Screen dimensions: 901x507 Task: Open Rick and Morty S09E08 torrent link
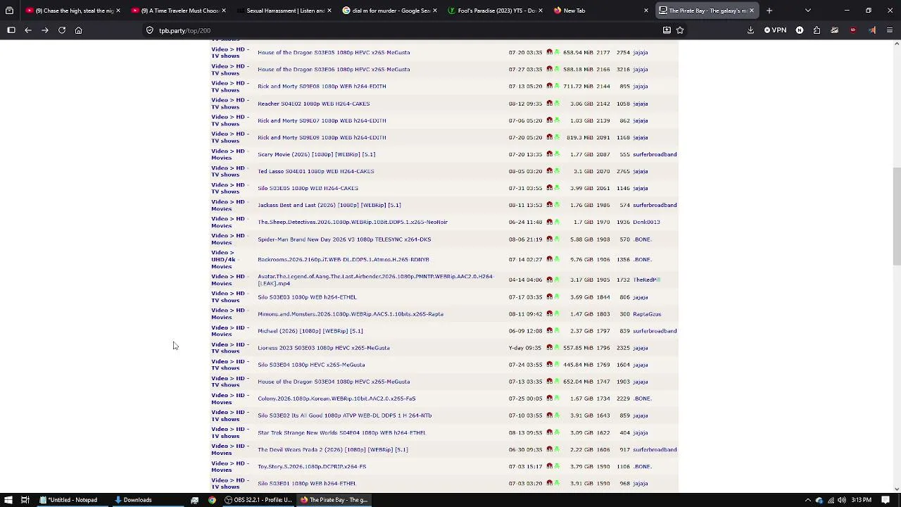(x=322, y=86)
